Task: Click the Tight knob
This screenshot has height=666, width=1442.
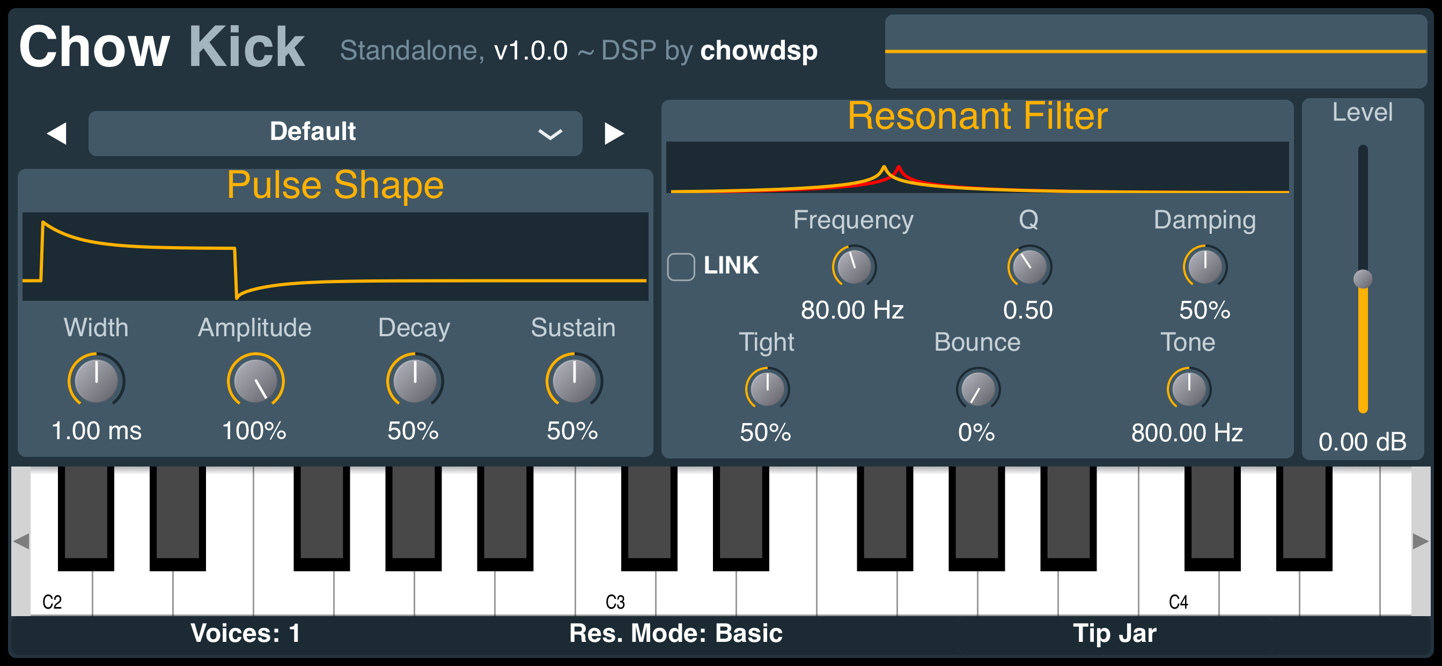Action: click(x=767, y=389)
